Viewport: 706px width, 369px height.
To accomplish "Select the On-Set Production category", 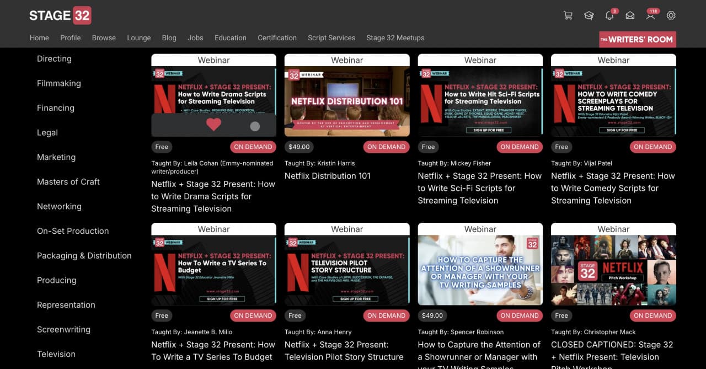I will pyautogui.click(x=73, y=231).
